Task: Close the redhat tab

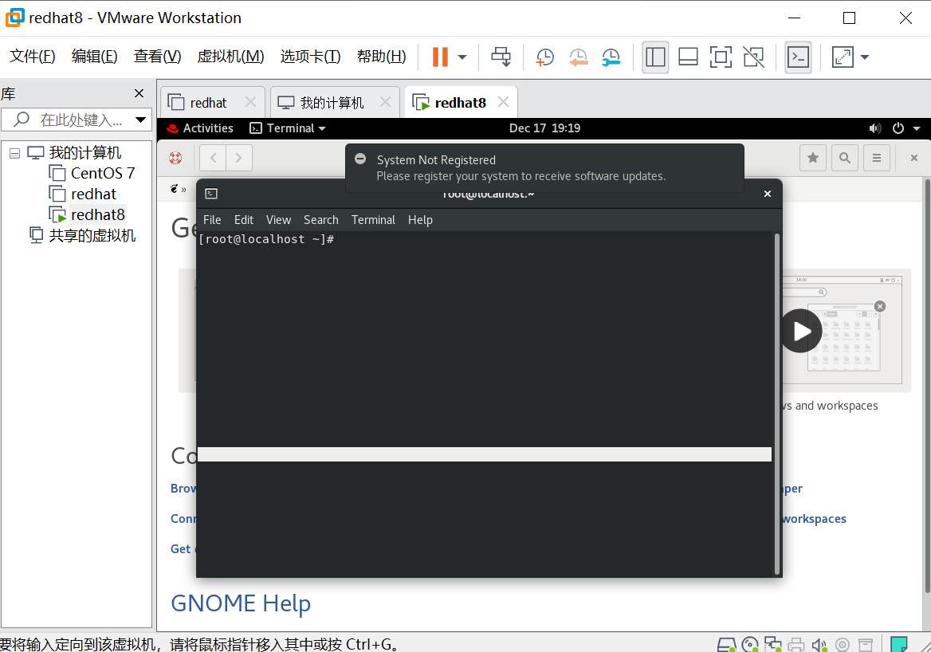Action: 250,102
